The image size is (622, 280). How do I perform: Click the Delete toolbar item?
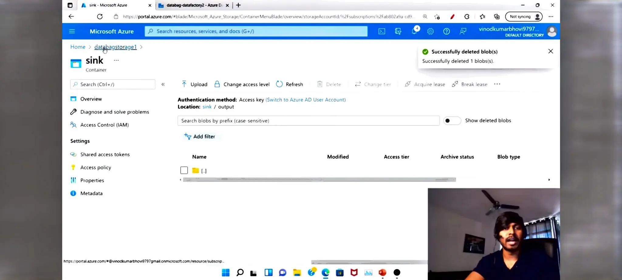329,84
